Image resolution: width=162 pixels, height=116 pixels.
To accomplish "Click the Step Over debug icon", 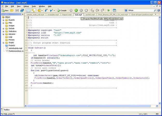I will click(x=97, y=10).
